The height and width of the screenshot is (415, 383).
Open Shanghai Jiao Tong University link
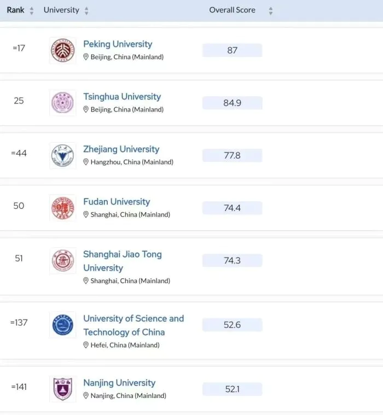123,261
